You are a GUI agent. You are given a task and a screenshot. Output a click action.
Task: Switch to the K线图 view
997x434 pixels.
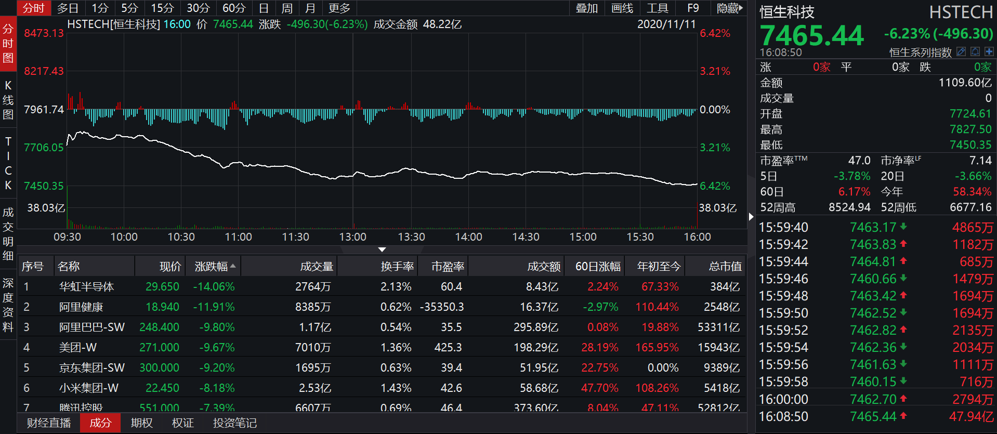click(x=8, y=100)
